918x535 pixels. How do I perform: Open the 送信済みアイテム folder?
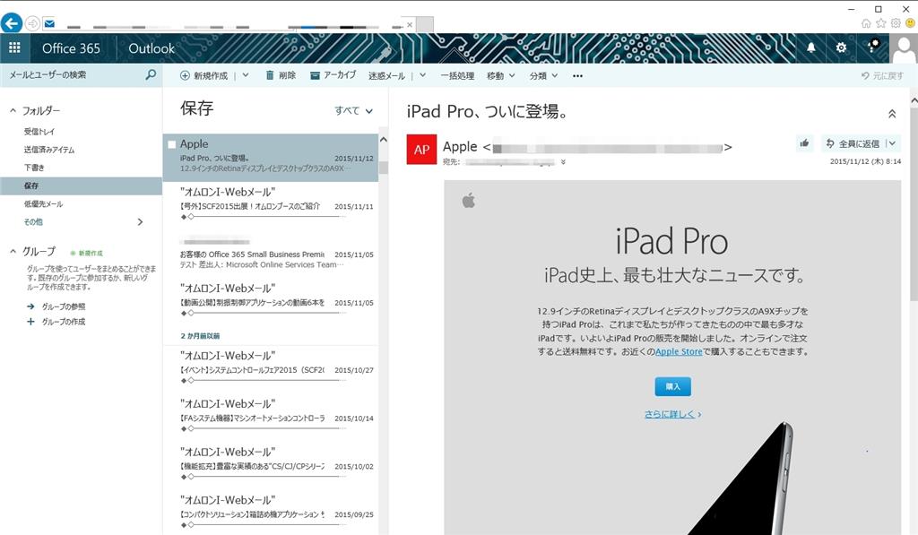[x=49, y=150]
